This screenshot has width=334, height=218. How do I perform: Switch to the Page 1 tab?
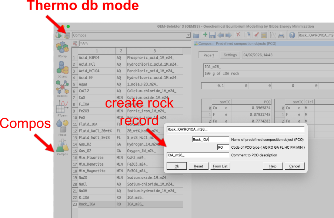coord(208,55)
